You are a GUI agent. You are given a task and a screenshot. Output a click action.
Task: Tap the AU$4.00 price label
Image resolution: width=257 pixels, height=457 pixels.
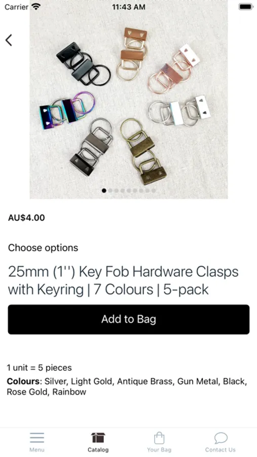[x=26, y=218]
